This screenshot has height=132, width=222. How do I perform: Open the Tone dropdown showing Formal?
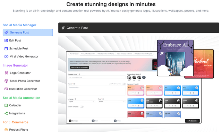[x=111, y=102]
